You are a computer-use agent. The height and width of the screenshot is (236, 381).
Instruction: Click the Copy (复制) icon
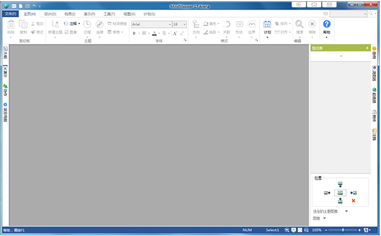[x=23, y=24]
